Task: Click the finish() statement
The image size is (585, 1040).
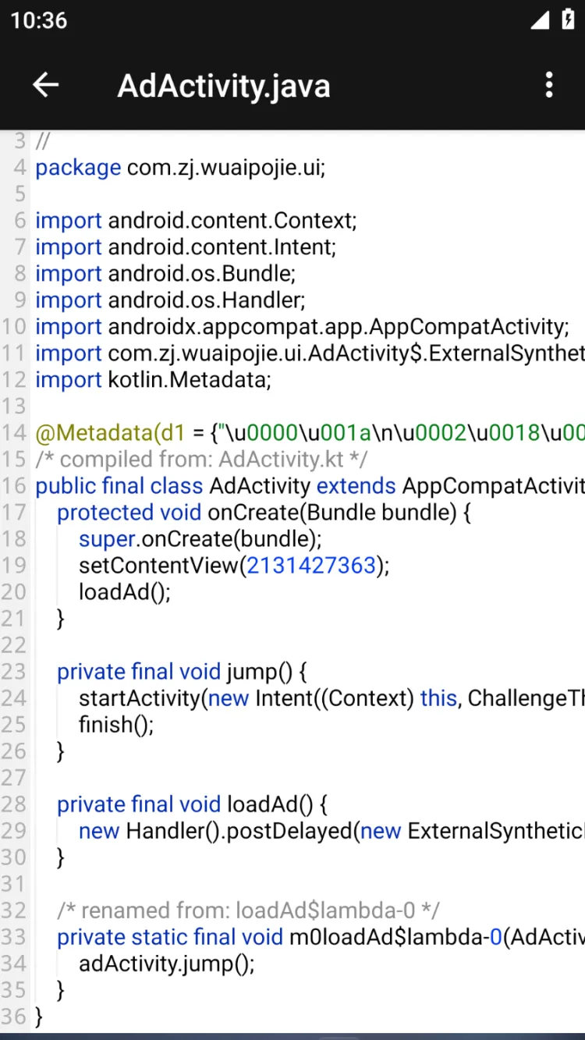Action: click(x=116, y=725)
